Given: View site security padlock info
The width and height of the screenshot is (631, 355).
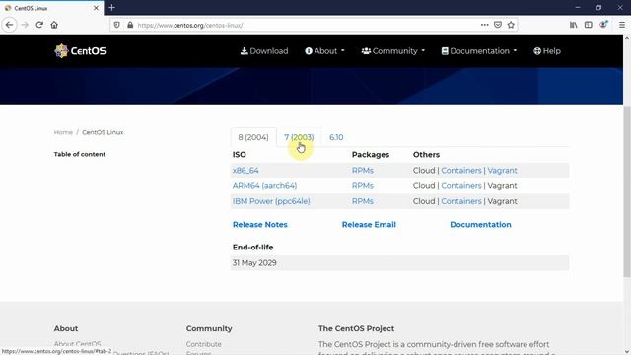Looking at the screenshot, I should pyautogui.click(x=130, y=25).
